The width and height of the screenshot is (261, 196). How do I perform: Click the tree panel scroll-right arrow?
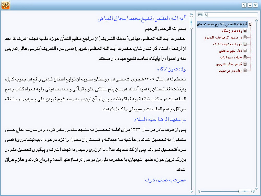pos(254,191)
